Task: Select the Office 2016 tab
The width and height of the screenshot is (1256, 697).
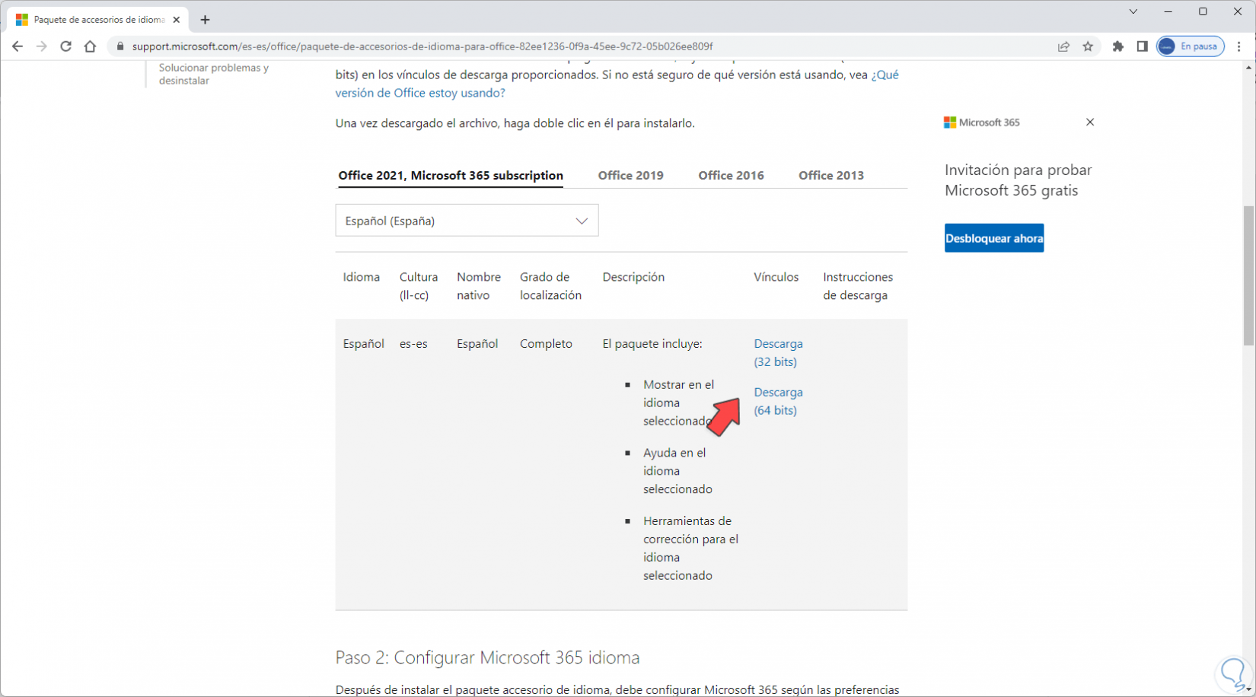Action: [x=731, y=175]
